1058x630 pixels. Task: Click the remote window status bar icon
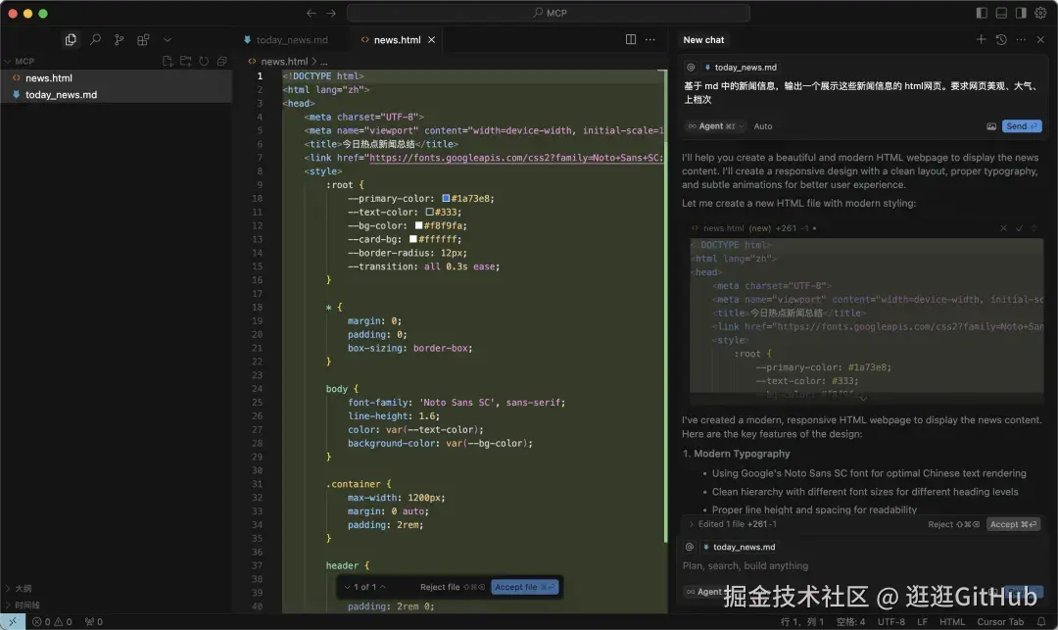(13, 622)
